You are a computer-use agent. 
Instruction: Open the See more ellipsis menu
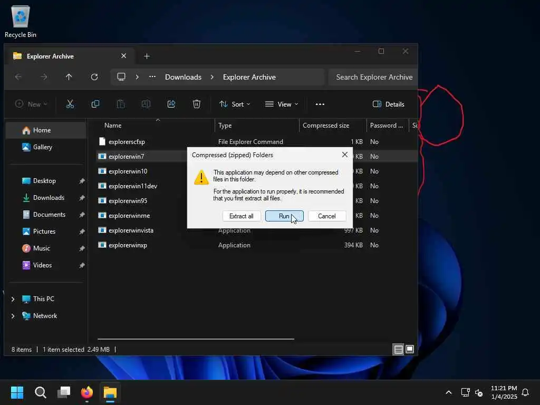[320, 104]
